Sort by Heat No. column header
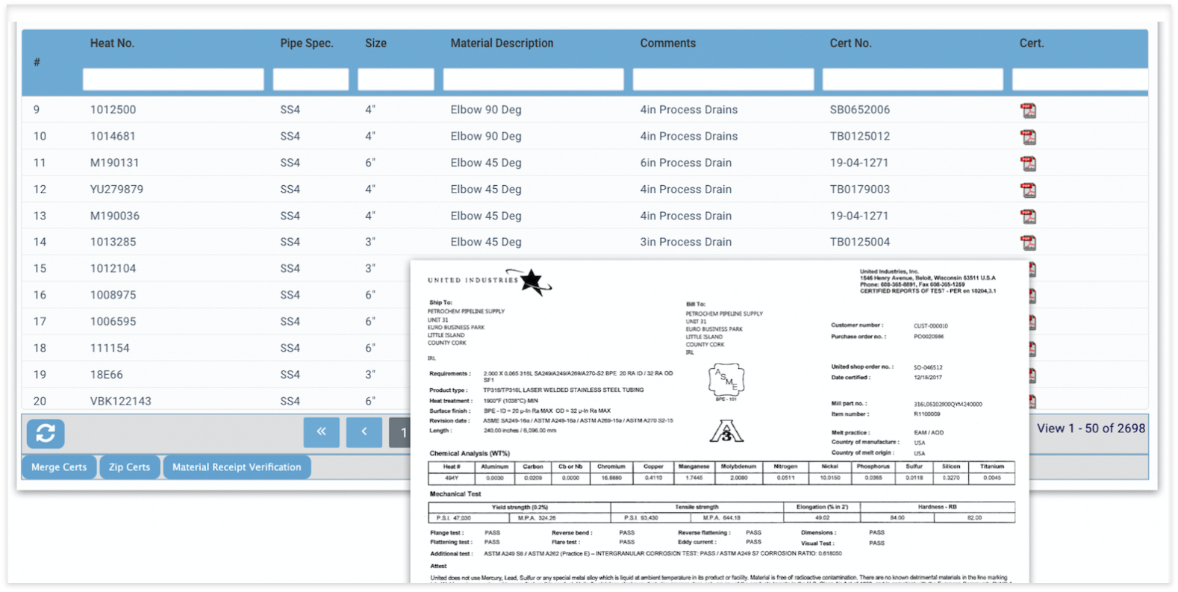The height and width of the screenshot is (592, 1178). 112,43
